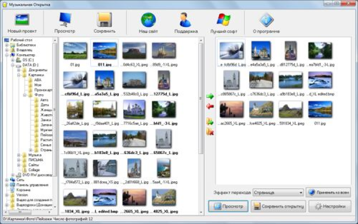Select the ...0d4c63_XL.jpeg thumbnail
This screenshot has width=358, height=224.
pos(134,51)
